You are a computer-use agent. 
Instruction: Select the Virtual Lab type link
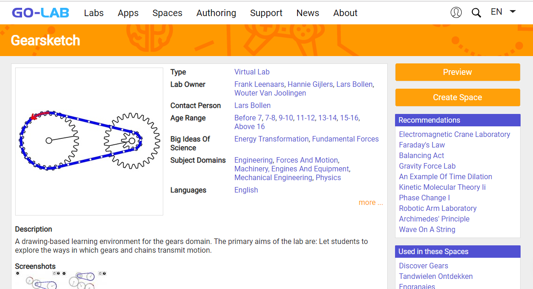coord(252,72)
